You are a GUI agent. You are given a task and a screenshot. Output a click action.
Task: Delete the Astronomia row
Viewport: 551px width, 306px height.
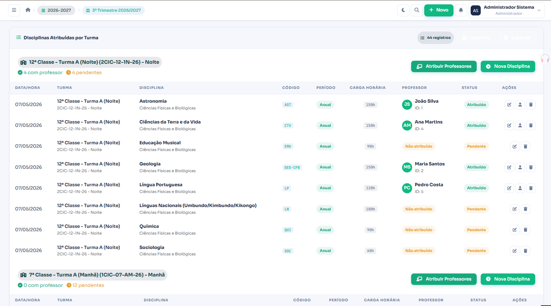tap(531, 105)
